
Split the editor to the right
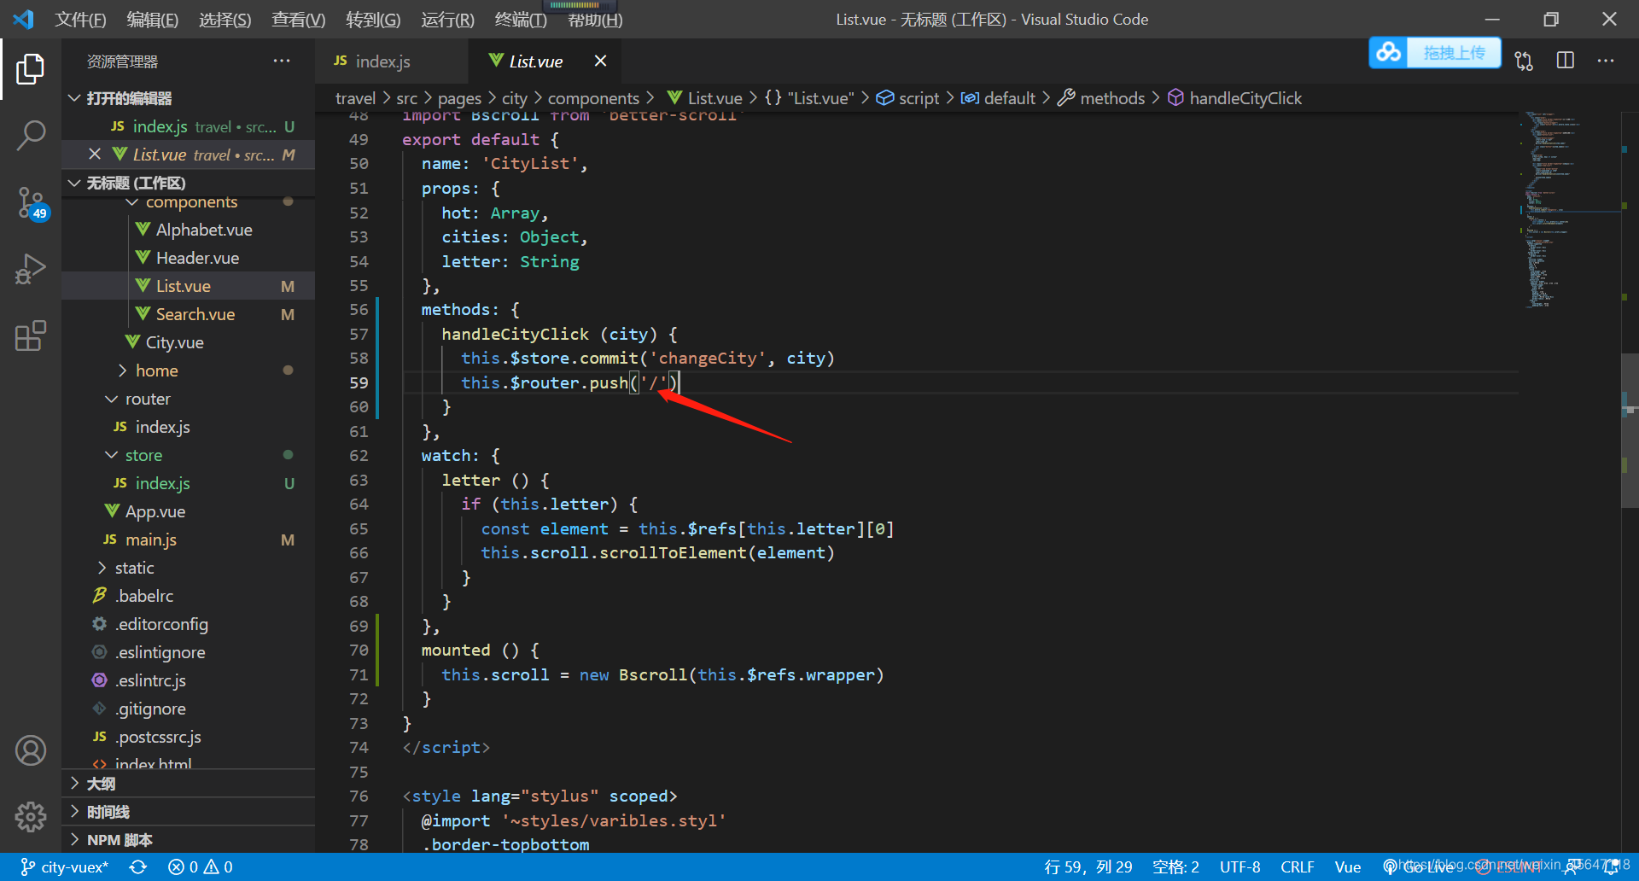1565,61
